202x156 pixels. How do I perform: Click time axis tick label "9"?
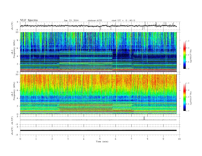pos(163,139)
